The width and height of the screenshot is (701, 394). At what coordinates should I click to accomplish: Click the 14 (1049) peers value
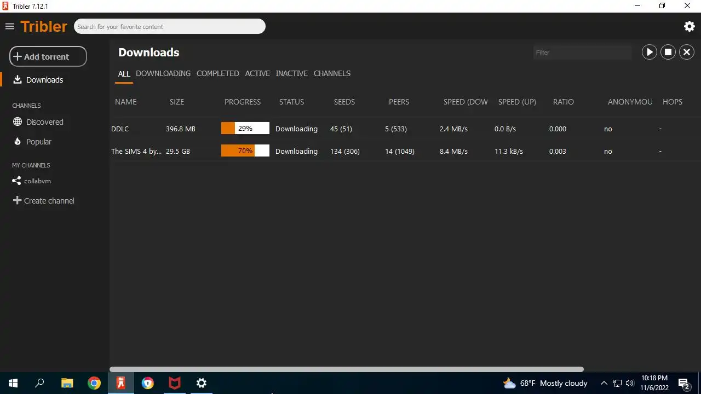point(400,151)
